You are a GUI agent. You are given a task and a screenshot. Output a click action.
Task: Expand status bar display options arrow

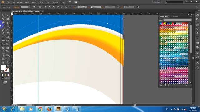(x=71, y=105)
